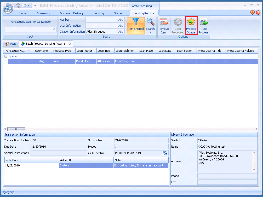Click the Citation Information search field

point(101,32)
